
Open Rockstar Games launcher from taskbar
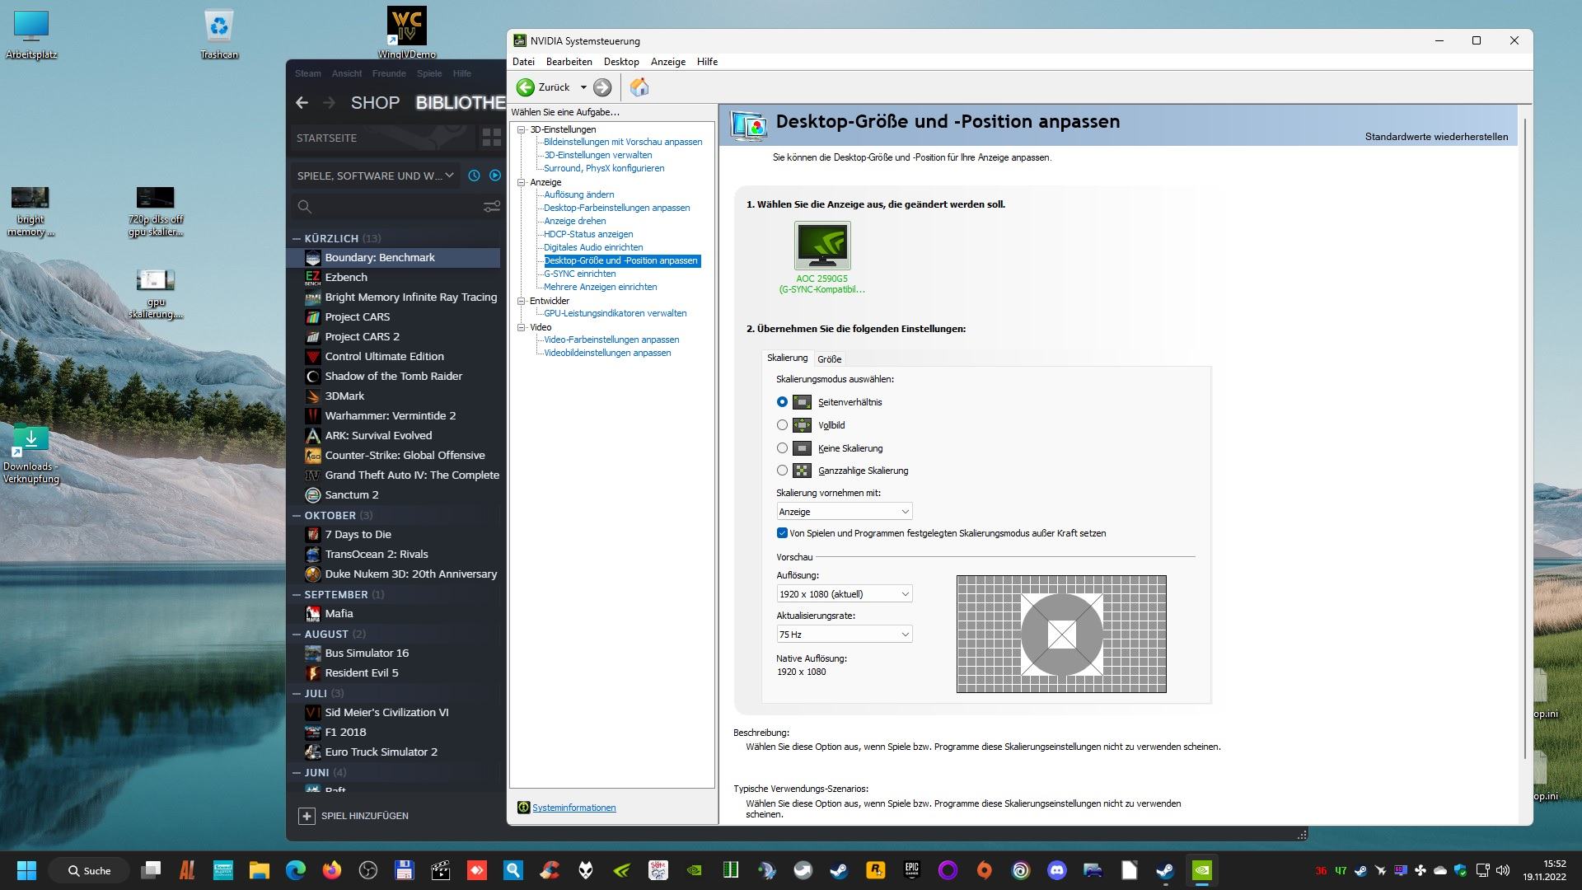875,870
